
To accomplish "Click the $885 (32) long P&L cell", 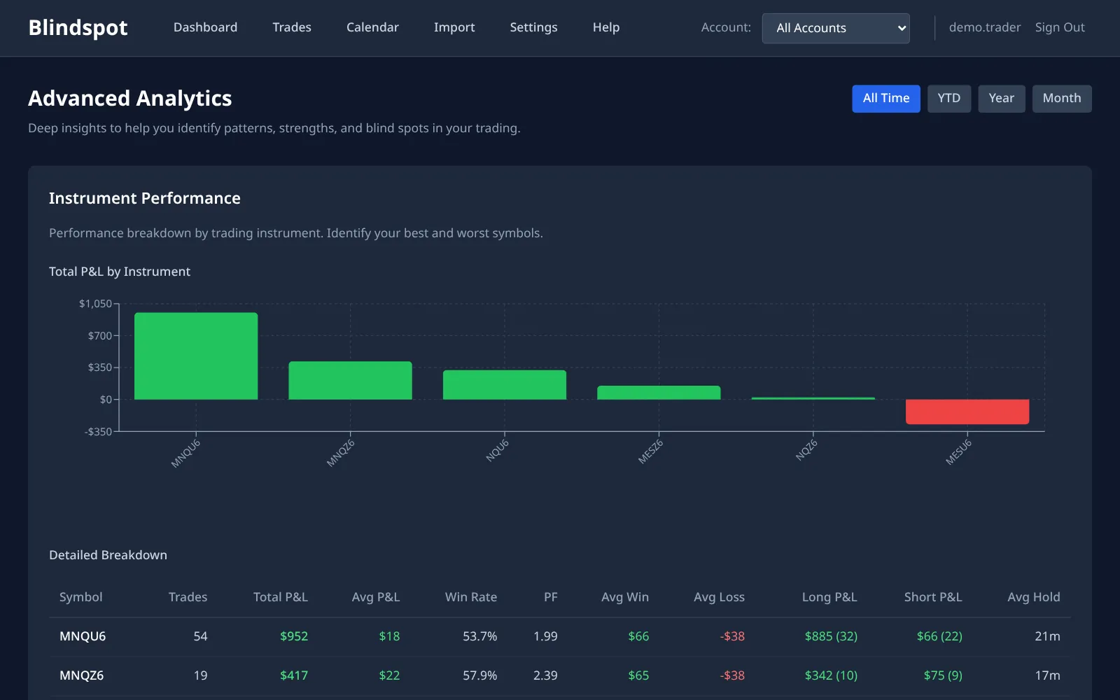I will click(x=831, y=636).
